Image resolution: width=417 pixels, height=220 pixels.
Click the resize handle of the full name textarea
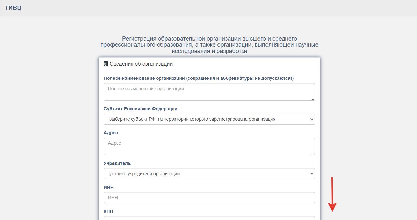[x=313, y=99]
